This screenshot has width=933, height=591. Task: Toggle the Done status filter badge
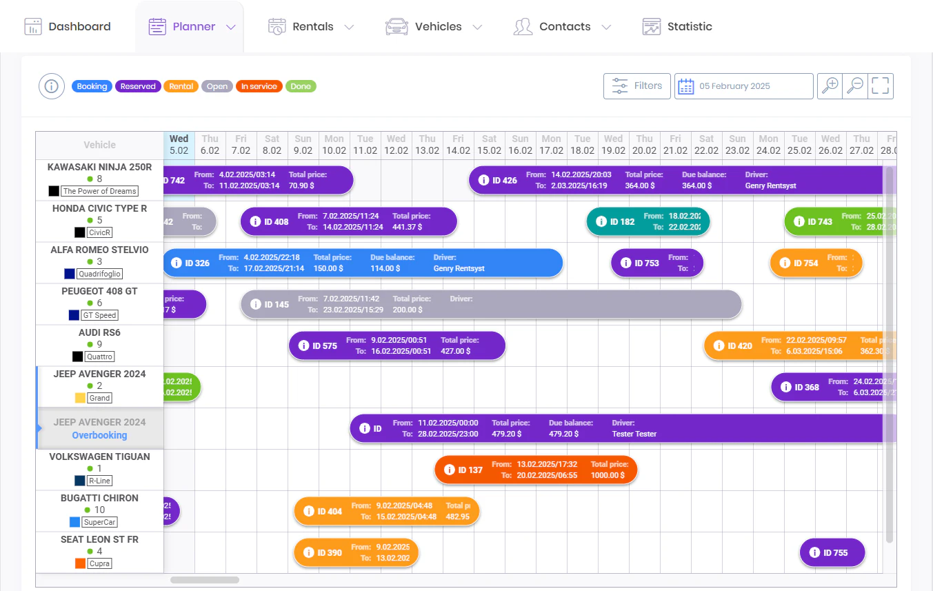click(x=301, y=86)
